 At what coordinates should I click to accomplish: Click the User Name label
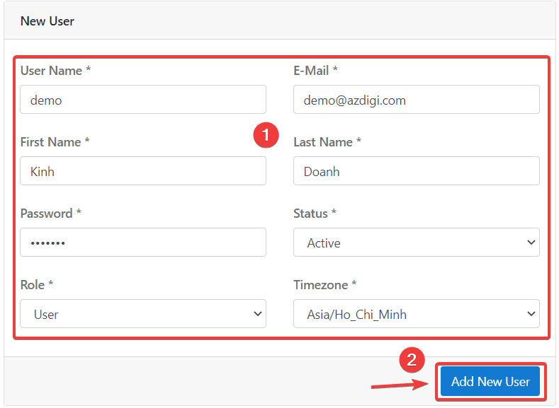click(55, 71)
